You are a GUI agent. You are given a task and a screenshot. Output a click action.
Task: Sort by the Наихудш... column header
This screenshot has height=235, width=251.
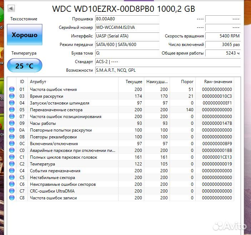click(x=157, y=82)
